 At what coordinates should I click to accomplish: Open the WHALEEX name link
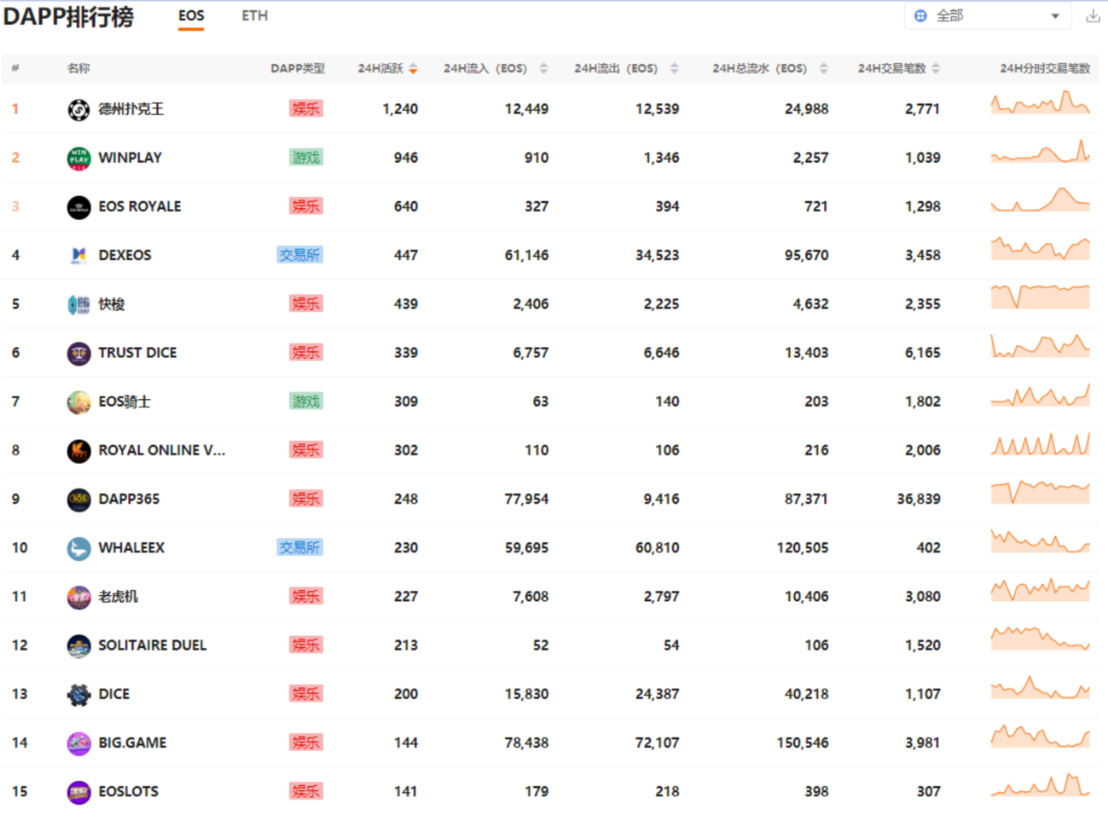pyautogui.click(x=131, y=548)
